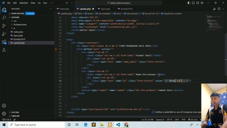Switch to the input.php editor tab

(105, 9)
